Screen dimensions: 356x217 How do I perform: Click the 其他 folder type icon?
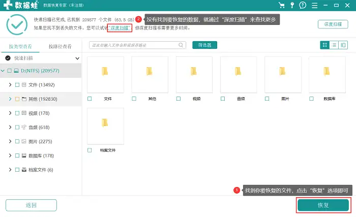24,99
